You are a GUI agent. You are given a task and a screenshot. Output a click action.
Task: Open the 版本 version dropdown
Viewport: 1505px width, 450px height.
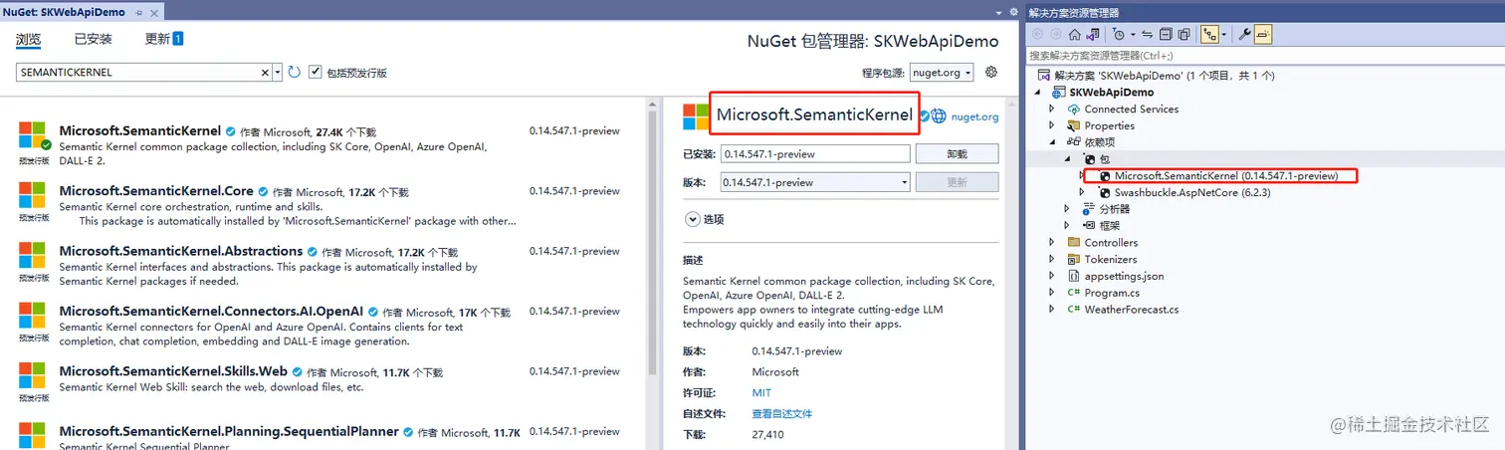click(815, 182)
